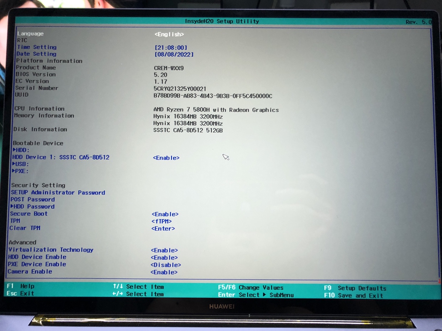
Task: Click the Virtualization Technology label
Action: pos(51,250)
